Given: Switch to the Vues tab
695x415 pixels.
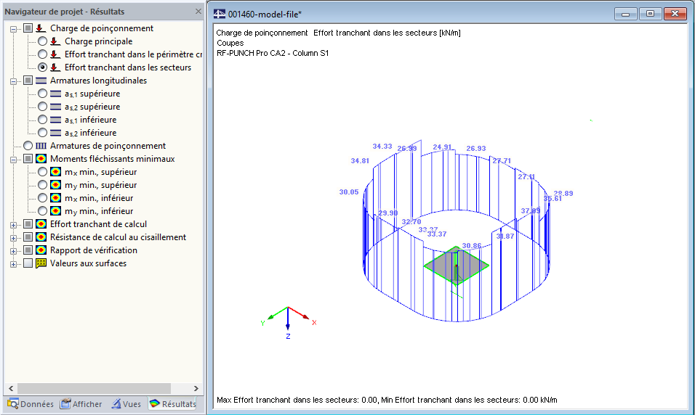Looking at the screenshot, I should coord(126,404).
